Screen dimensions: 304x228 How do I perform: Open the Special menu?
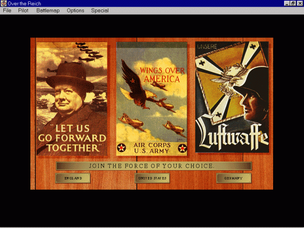click(x=100, y=10)
